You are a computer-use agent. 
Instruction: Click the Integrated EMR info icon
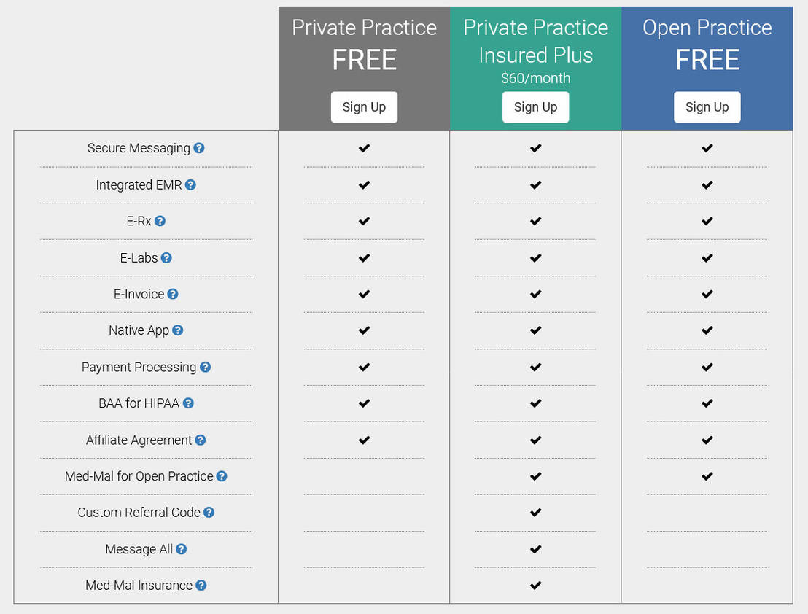(x=190, y=184)
